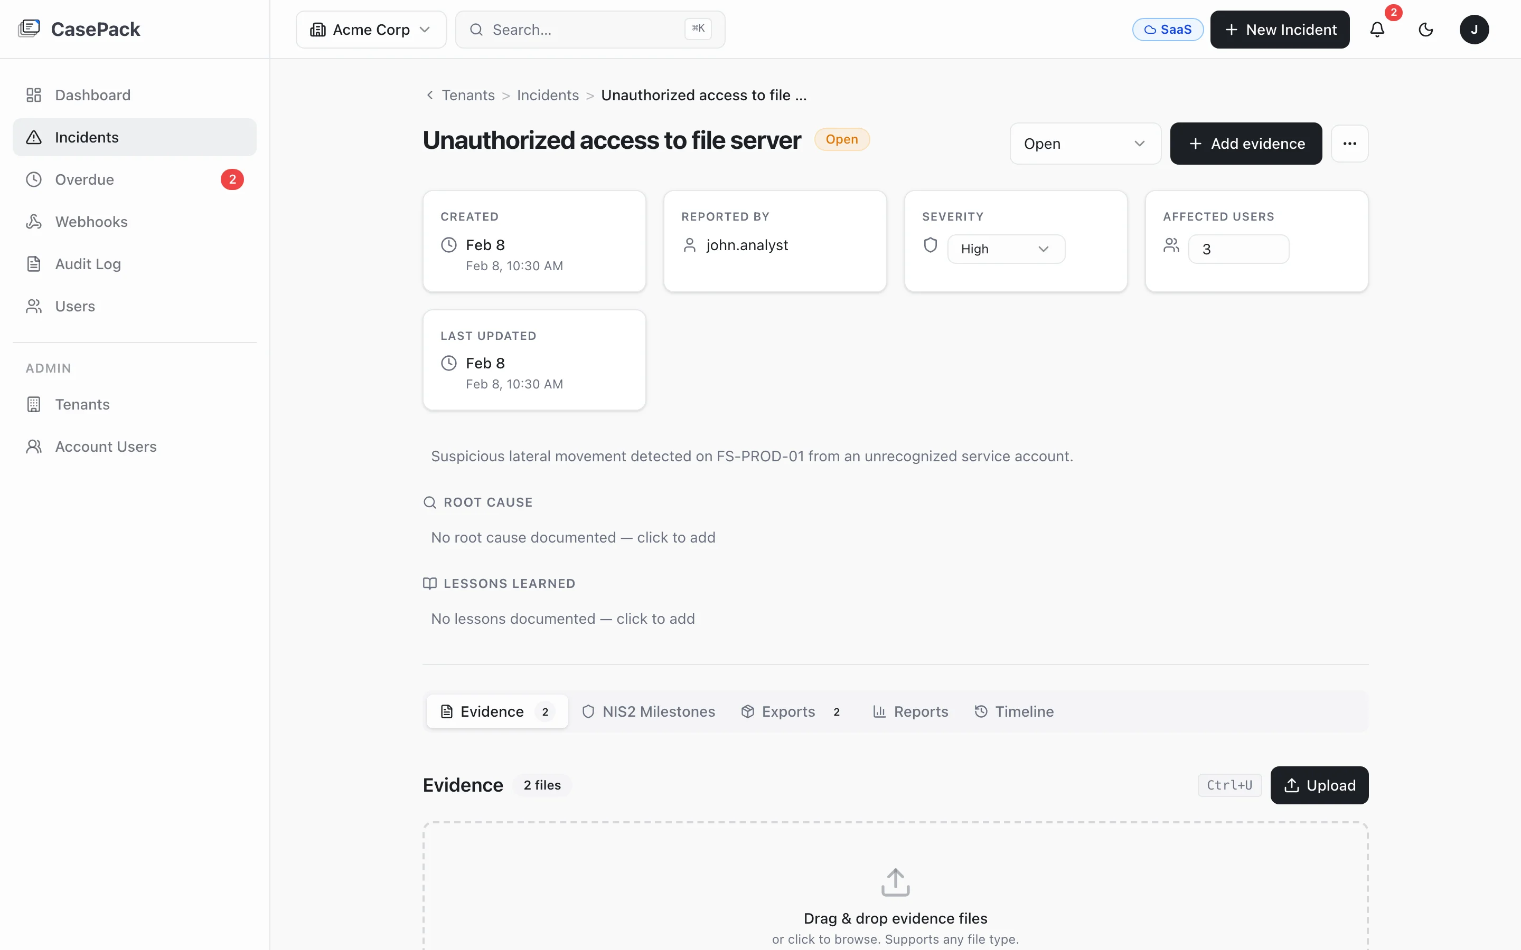Click the SaaS cloud badge
The width and height of the screenshot is (1521, 950).
1167,30
